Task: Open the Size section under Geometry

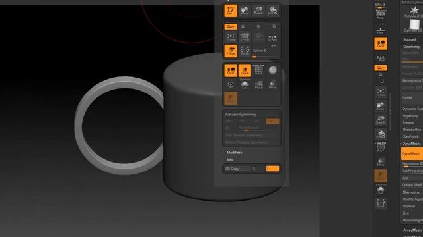Action: point(405,213)
